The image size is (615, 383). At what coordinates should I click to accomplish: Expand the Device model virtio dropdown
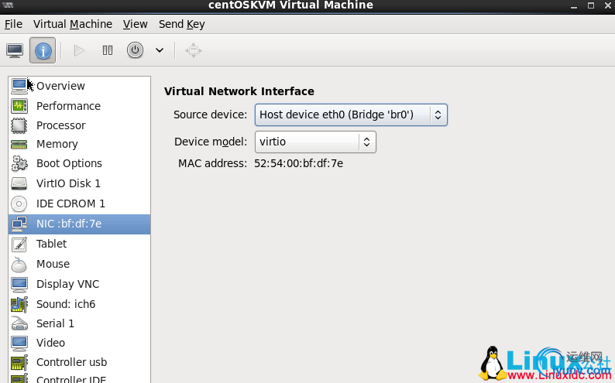click(315, 142)
